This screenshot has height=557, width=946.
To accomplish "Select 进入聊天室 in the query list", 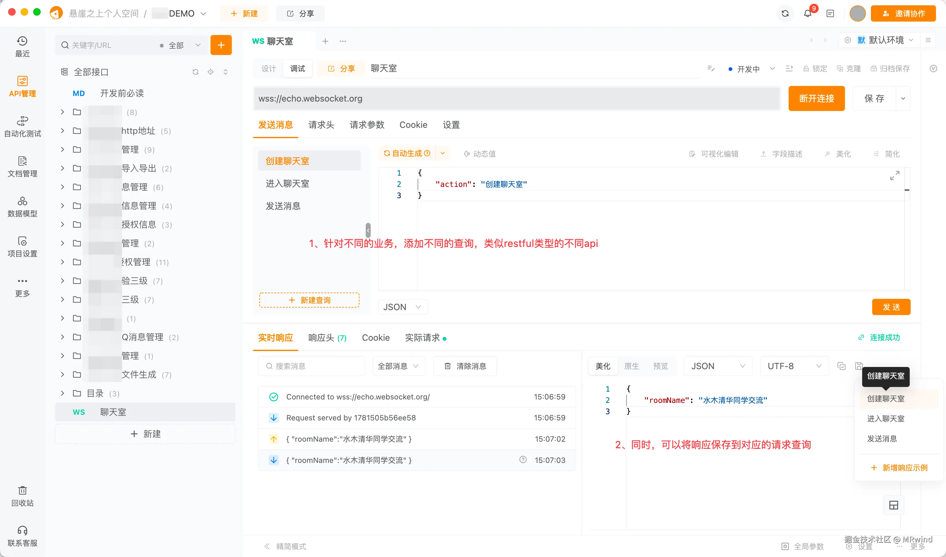I will click(x=309, y=183).
